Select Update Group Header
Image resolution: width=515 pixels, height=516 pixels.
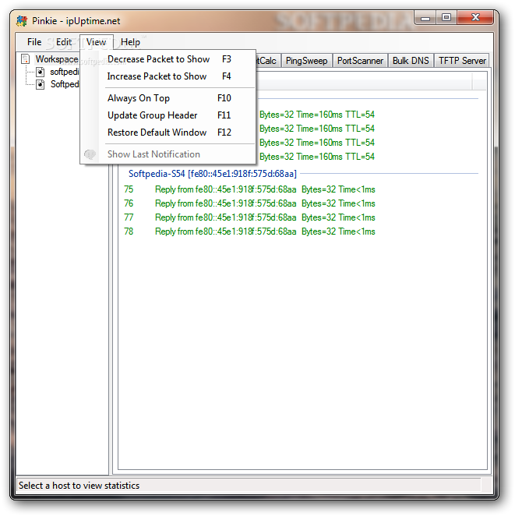(x=168, y=115)
